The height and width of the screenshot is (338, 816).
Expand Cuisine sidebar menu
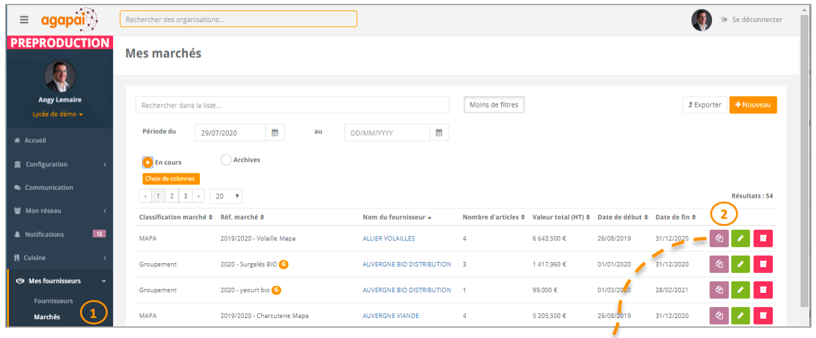pyautogui.click(x=60, y=258)
